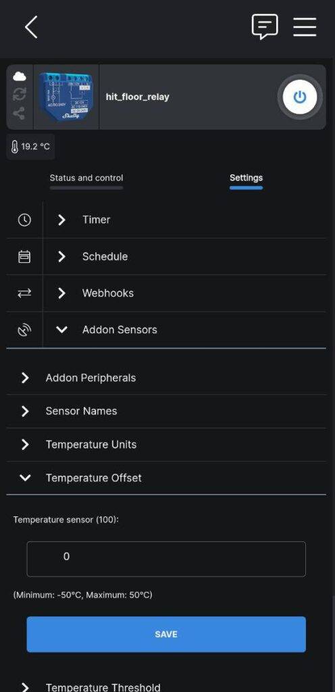This screenshot has height=692, width=335.
Task: Go back with the left arrow icon
Action: coord(31,27)
